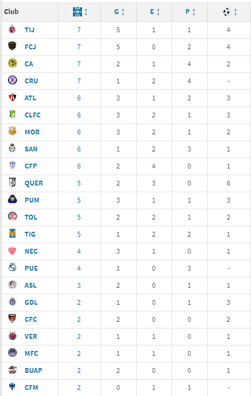
Task: Open the GDL club link
Action: point(31,302)
